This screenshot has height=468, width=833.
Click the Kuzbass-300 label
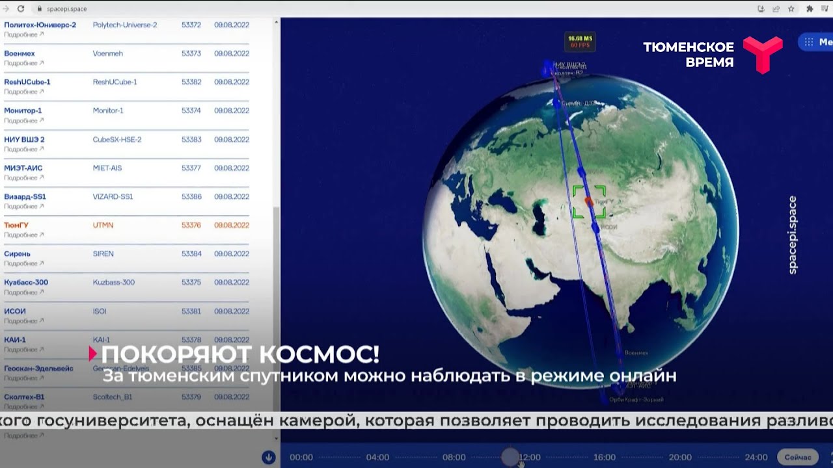click(114, 282)
